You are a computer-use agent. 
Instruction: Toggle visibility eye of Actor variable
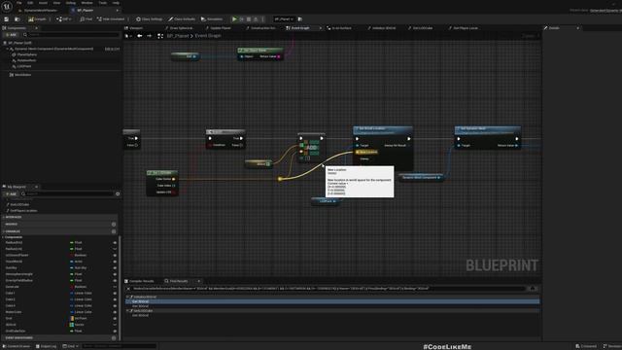(x=115, y=262)
